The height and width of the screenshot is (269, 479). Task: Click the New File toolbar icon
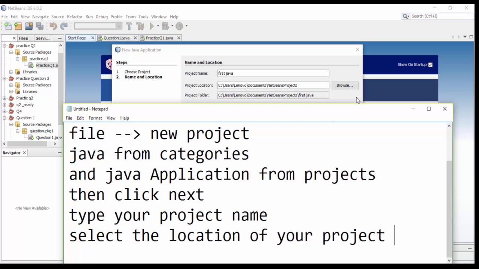point(8,26)
